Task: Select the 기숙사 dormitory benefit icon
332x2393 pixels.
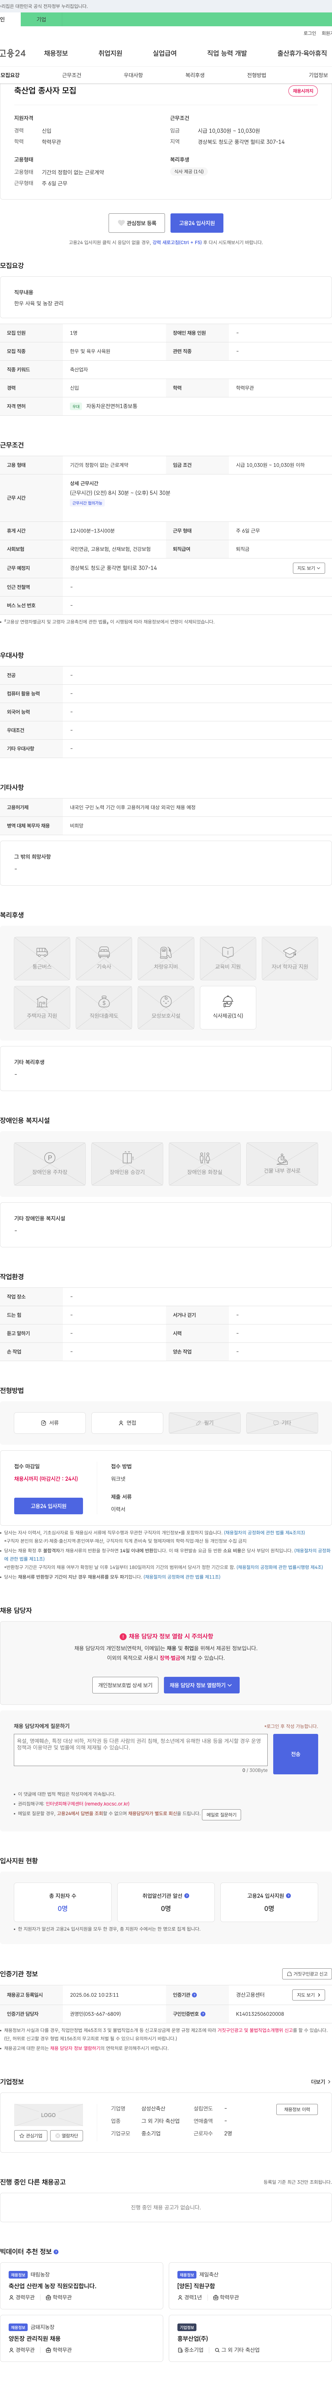Action: click(x=104, y=958)
